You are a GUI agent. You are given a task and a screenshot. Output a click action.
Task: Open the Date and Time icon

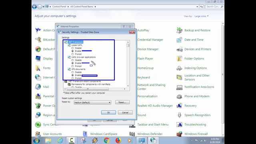click(x=180, y=40)
